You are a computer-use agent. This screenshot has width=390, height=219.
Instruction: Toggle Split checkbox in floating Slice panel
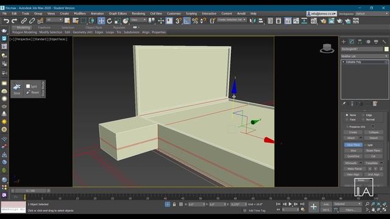pyautogui.click(x=28, y=86)
